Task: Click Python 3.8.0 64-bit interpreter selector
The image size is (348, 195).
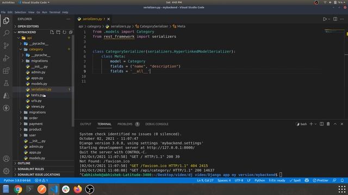Action: [17, 180]
